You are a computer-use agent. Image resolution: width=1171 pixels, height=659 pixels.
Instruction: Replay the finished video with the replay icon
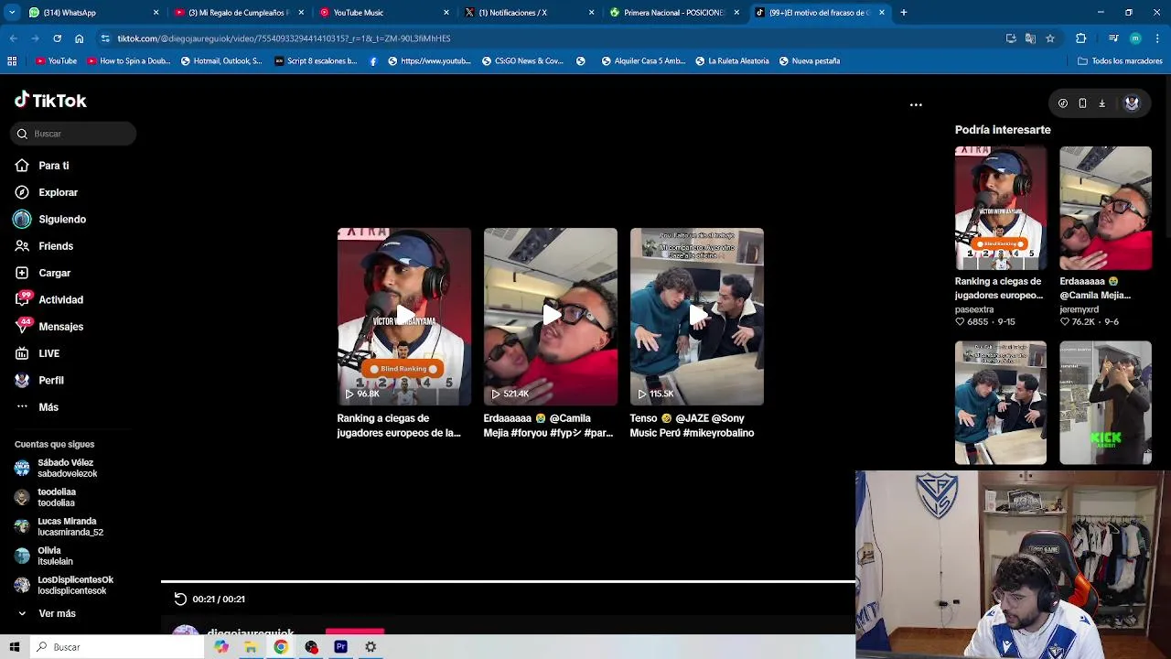[180, 599]
